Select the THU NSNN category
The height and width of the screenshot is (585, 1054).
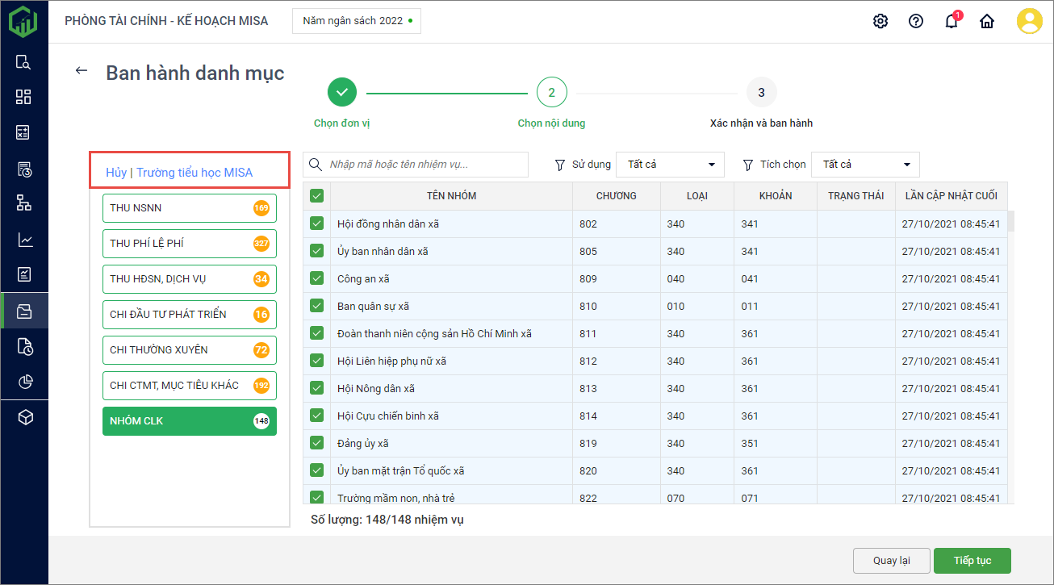pyautogui.click(x=189, y=208)
